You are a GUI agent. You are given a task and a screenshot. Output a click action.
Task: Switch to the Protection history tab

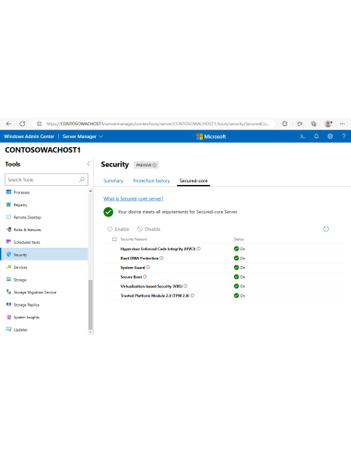coord(151,180)
